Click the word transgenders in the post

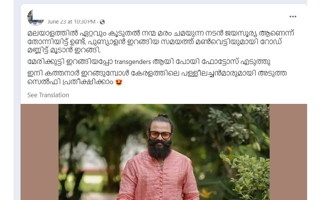133,62
